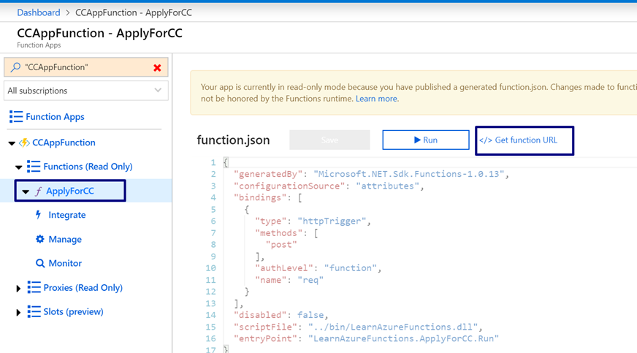Click the Integrate lightning icon
The image size is (637, 353).
tap(39, 214)
